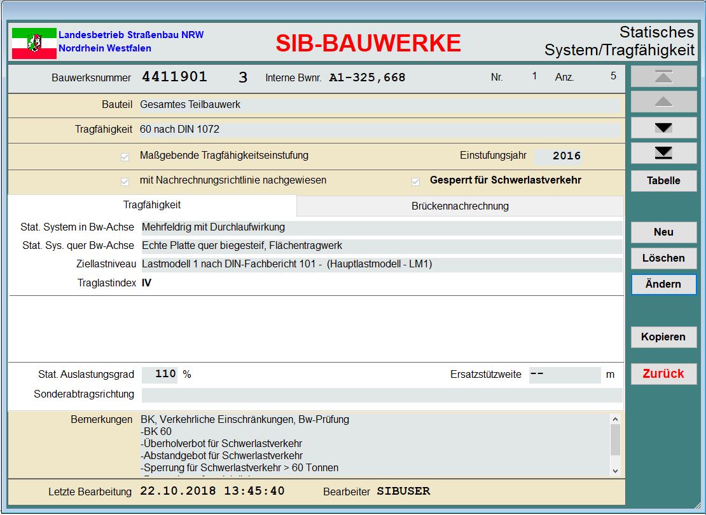The width and height of the screenshot is (706, 515).
Task: Go to next record with down arrow
Action: coord(663,128)
